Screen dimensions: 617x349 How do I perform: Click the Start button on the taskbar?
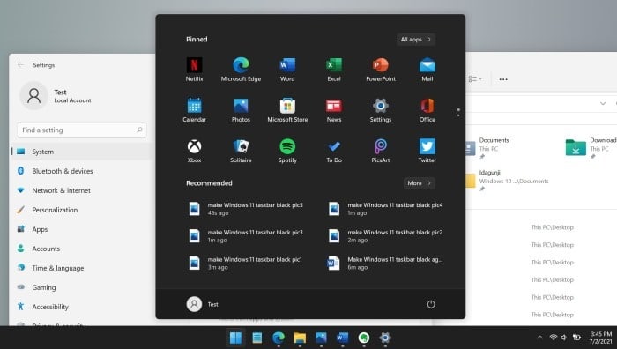235,338
